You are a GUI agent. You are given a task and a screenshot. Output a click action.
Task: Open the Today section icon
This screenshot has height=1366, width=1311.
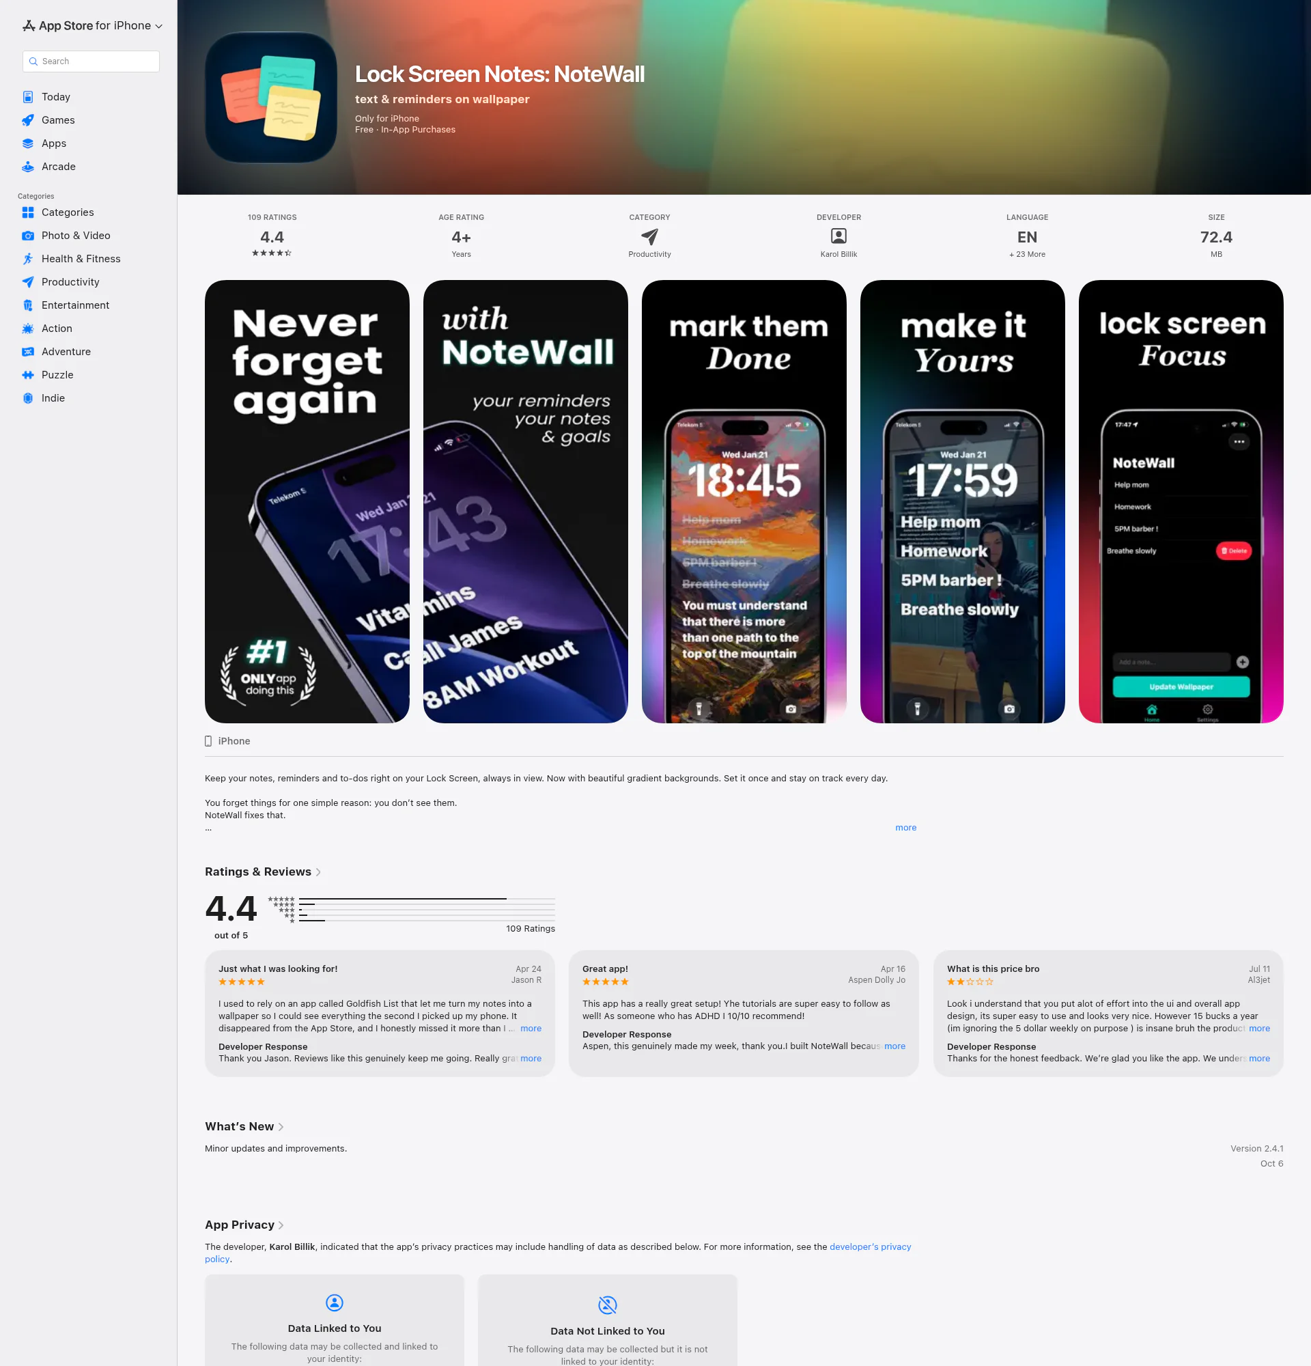pos(28,97)
